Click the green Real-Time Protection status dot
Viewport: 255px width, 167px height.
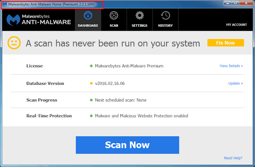point(91,116)
